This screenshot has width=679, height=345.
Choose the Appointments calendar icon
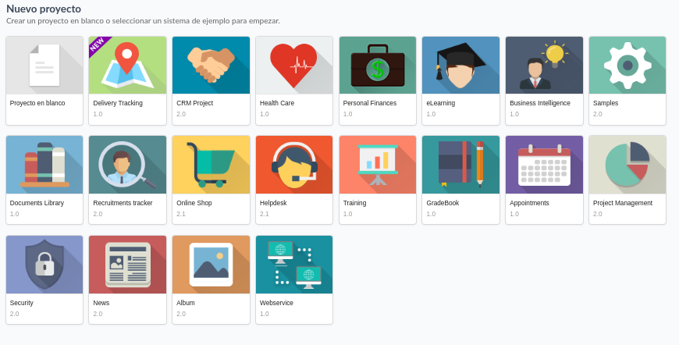pyautogui.click(x=544, y=165)
